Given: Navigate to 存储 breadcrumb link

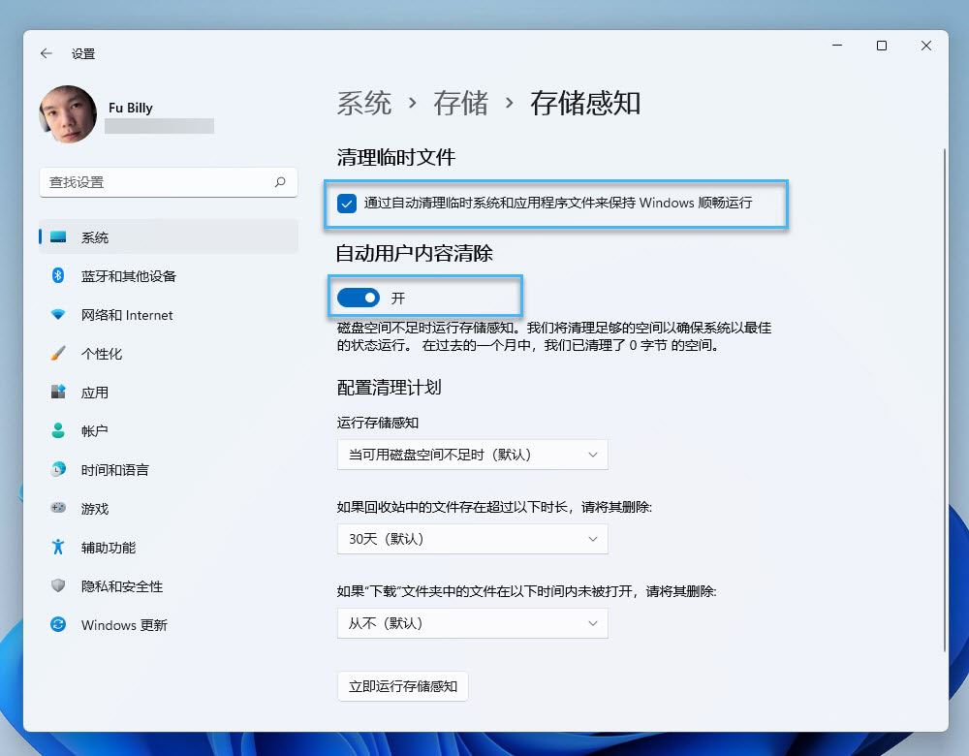Looking at the screenshot, I should click(459, 103).
